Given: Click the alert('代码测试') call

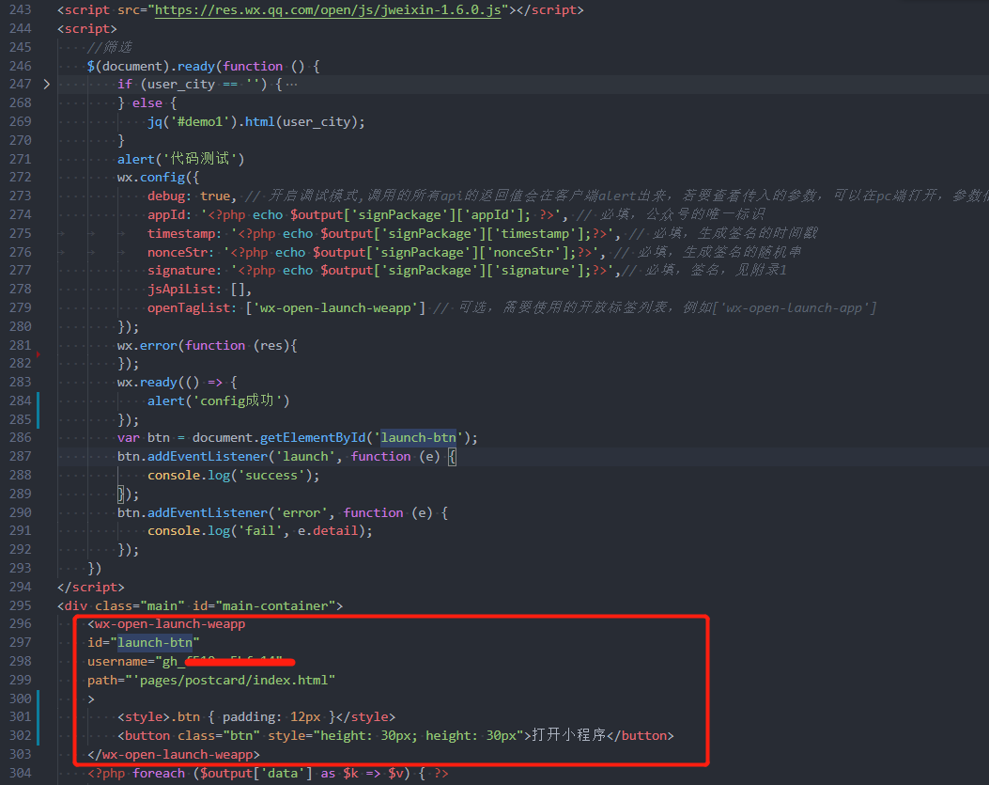Looking at the screenshot, I should click(181, 159).
